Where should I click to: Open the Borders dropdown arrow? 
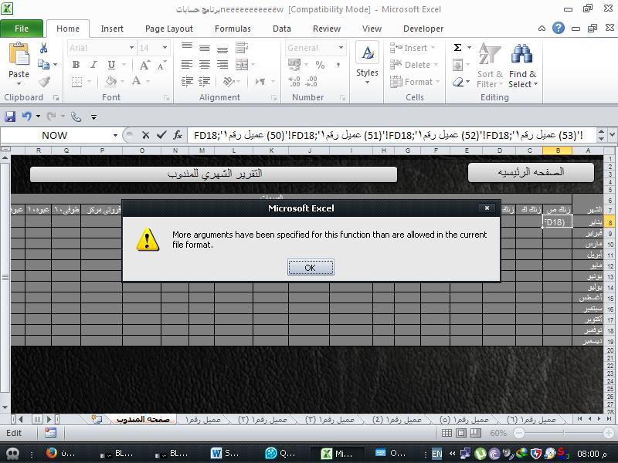pyautogui.click(x=89, y=82)
